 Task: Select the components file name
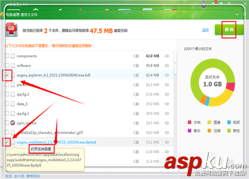point(27,56)
